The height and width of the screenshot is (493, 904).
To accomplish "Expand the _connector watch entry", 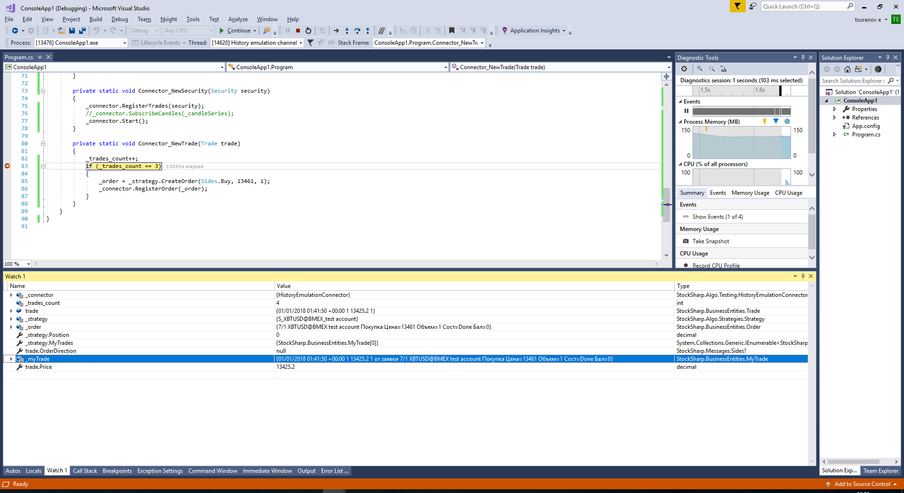I will pyautogui.click(x=11, y=295).
